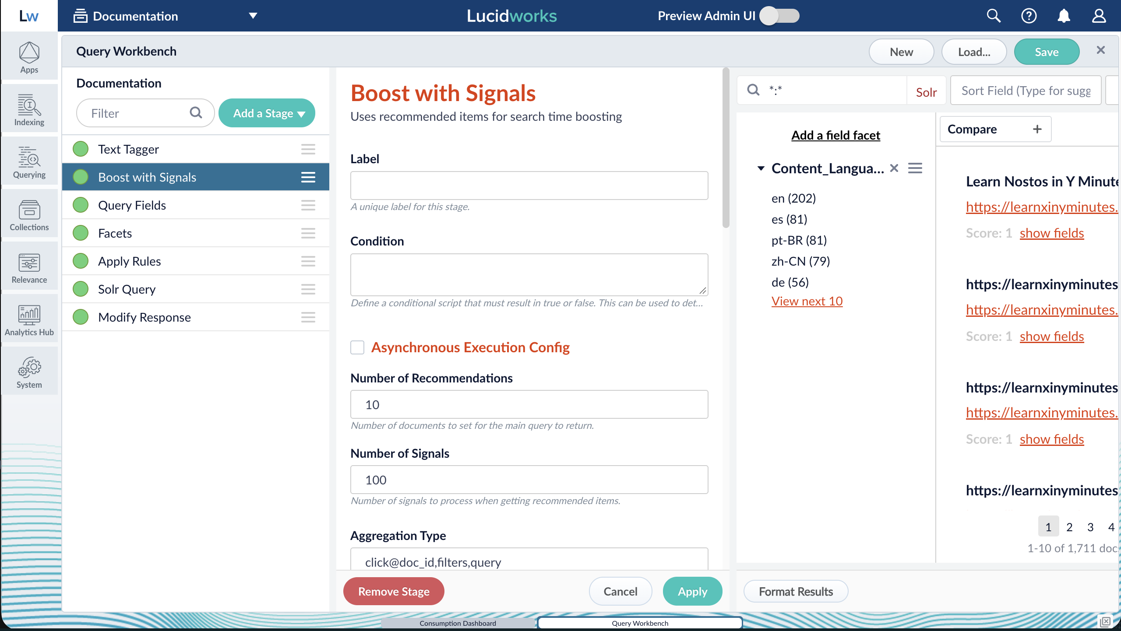Disable the Query Fields stage green circle
1121x631 pixels.
[81, 205]
